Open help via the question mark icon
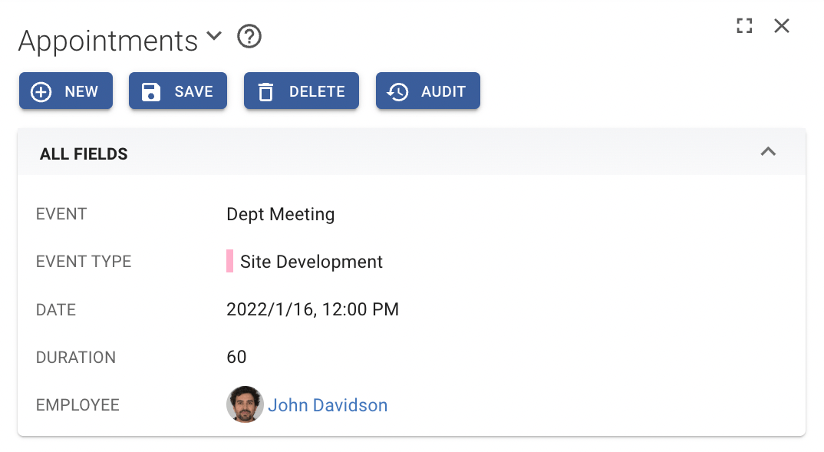This screenshot has height=452, width=824. tap(249, 36)
